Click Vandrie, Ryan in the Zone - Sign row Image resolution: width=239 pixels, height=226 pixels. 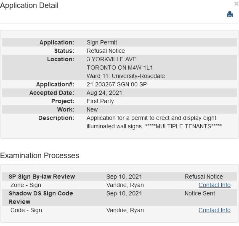pyautogui.click(x=125, y=185)
